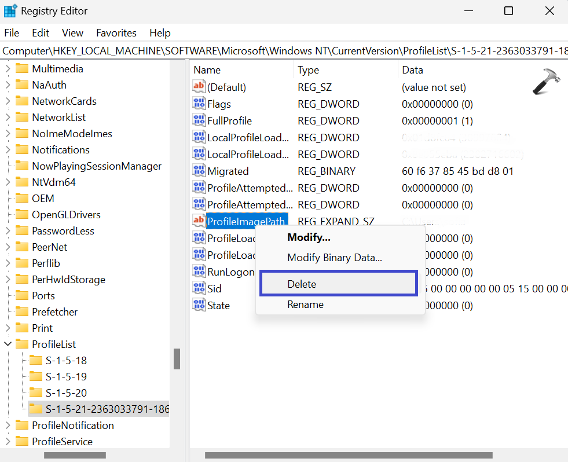Image resolution: width=568 pixels, height=462 pixels.
Task: Choose Delete from the context menu
Action: (302, 284)
